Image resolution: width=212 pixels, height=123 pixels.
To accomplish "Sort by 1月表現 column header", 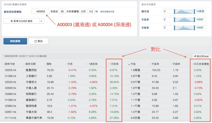I will point(114,64).
